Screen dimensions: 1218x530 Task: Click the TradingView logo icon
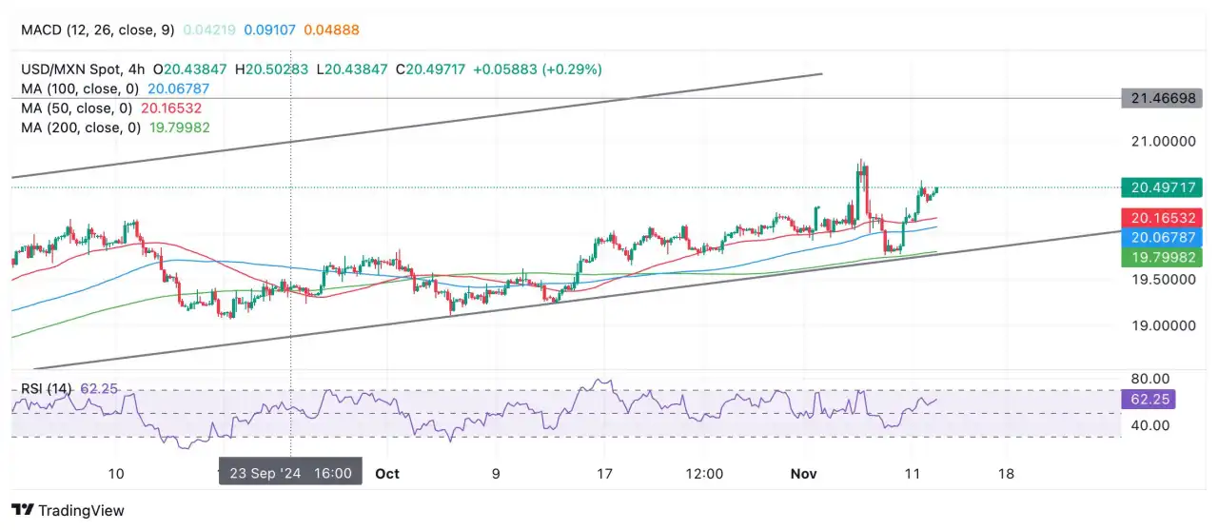pos(22,511)
